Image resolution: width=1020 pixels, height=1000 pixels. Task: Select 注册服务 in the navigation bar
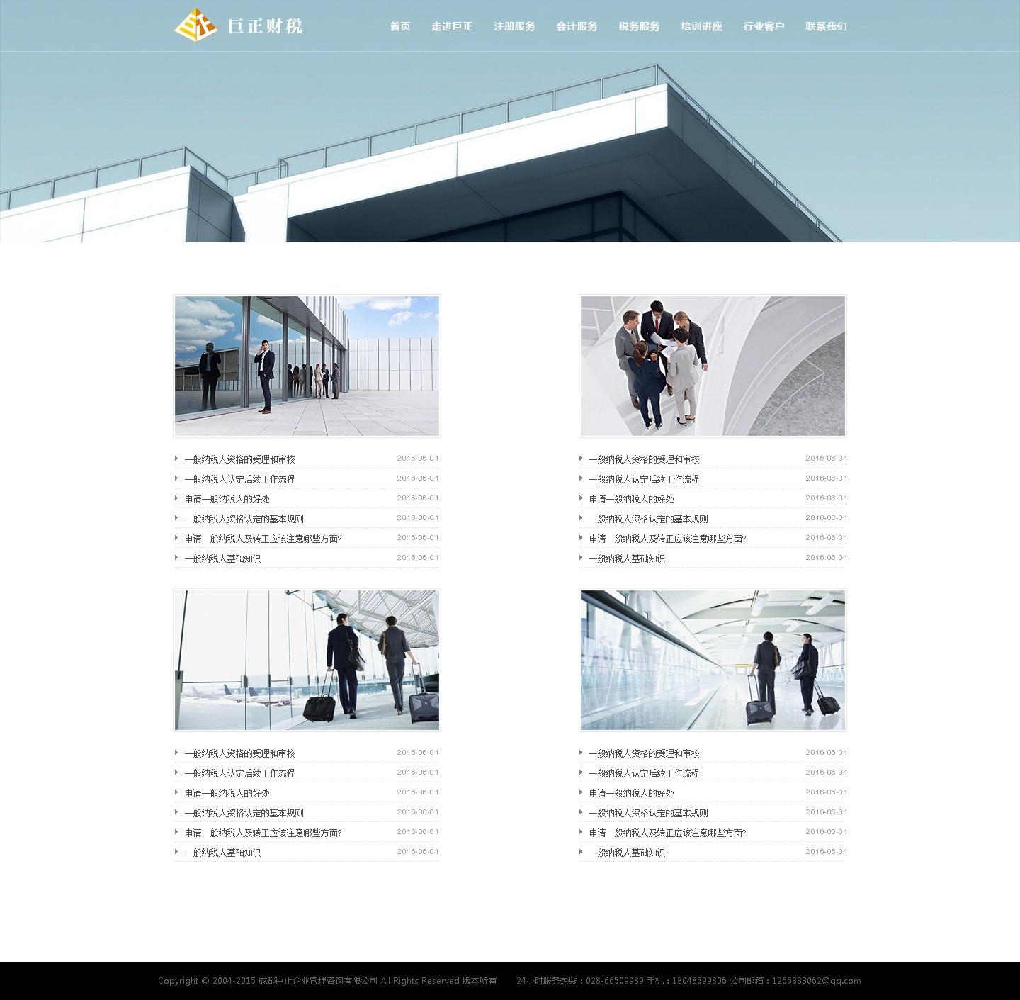click(514, 26)
